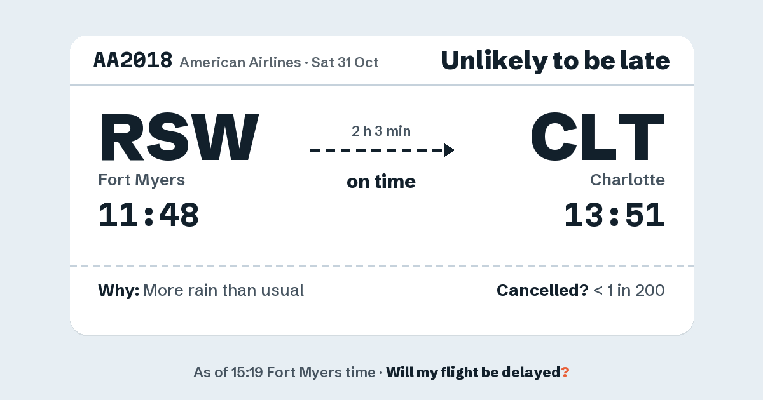Click the 11:48 departure time
Viewport: 763px width, 400px height.
(149, 215)
